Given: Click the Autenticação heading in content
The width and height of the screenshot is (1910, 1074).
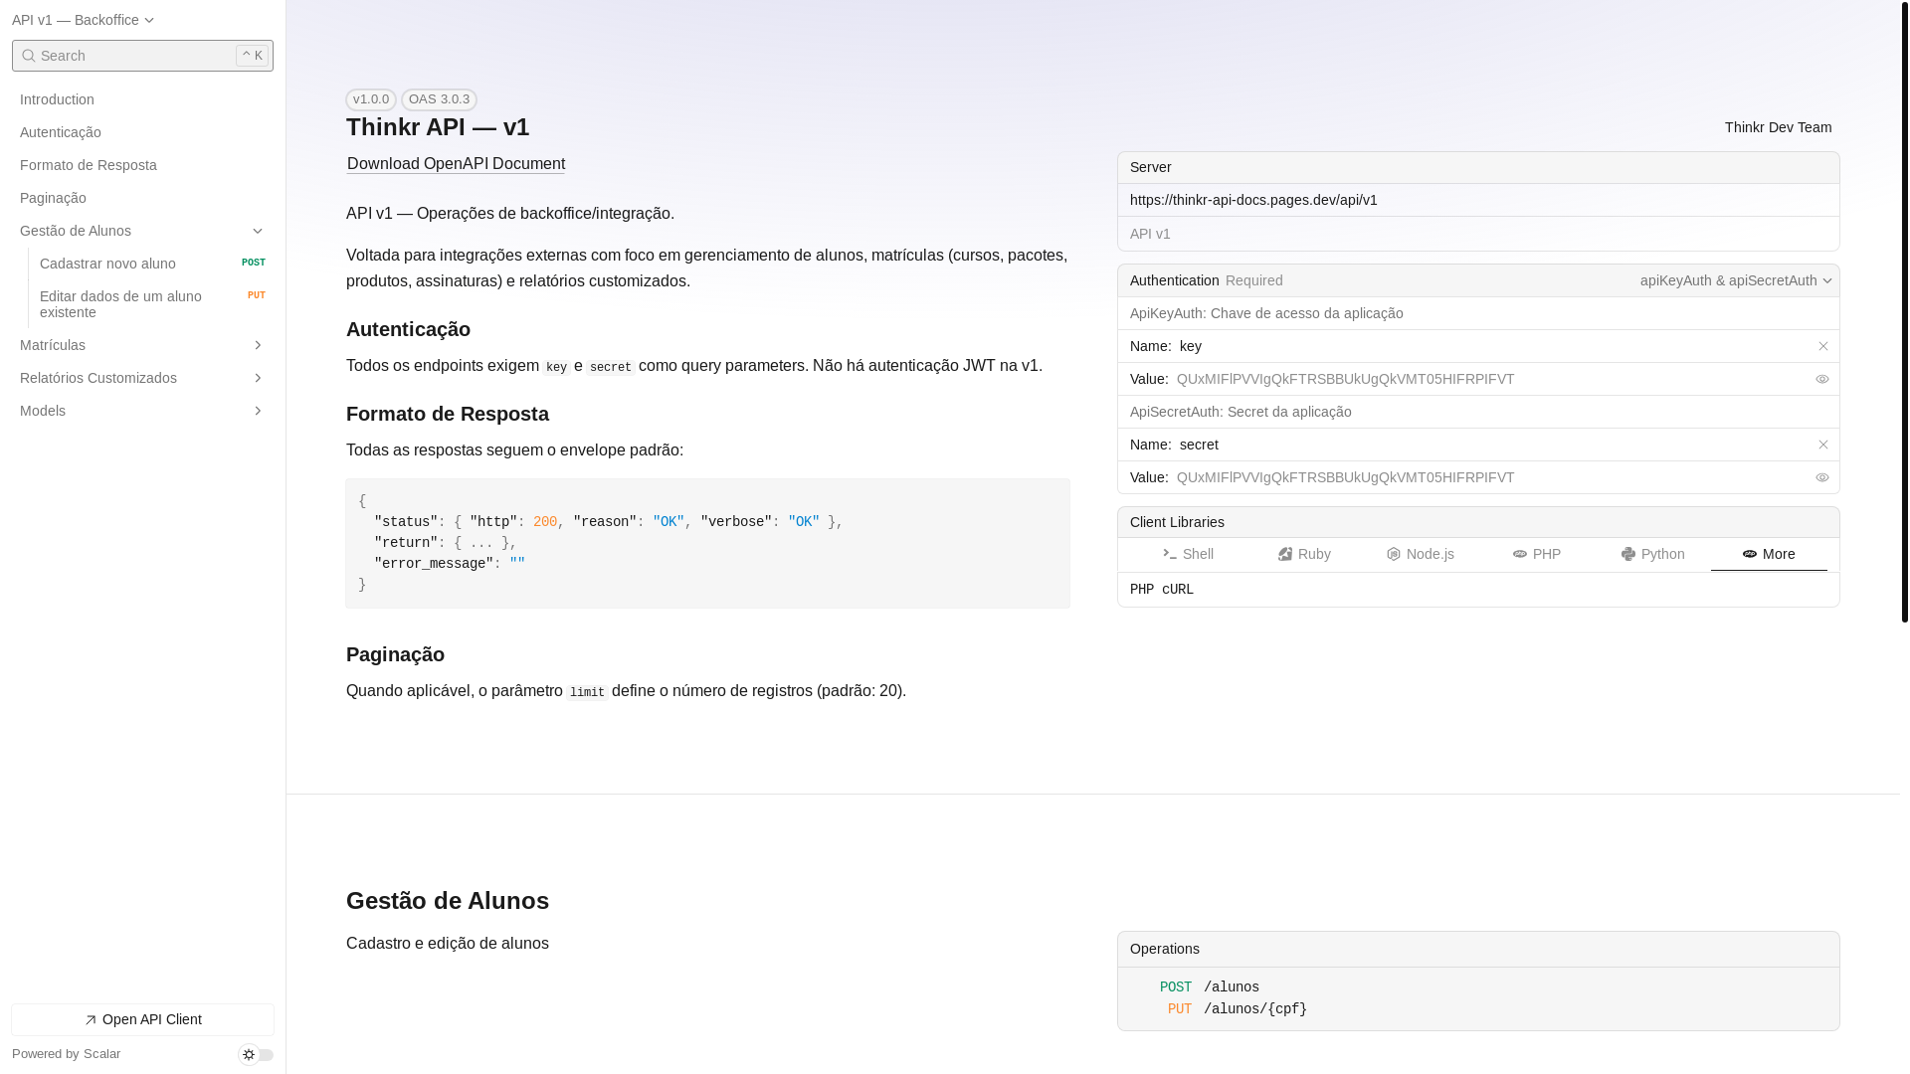Looking at the screenshot, I should (408, 329).
